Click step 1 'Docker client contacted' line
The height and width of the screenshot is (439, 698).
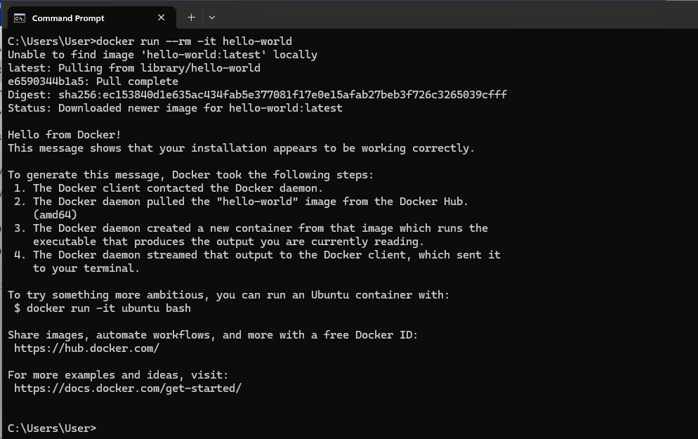tap(178, 188)
